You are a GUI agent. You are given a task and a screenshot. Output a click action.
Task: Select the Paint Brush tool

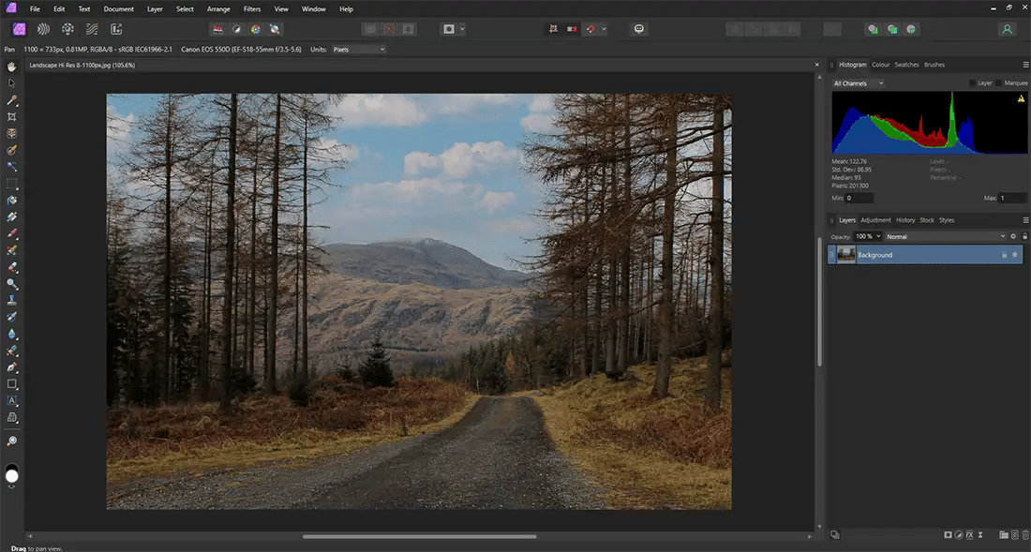point(12,233)
